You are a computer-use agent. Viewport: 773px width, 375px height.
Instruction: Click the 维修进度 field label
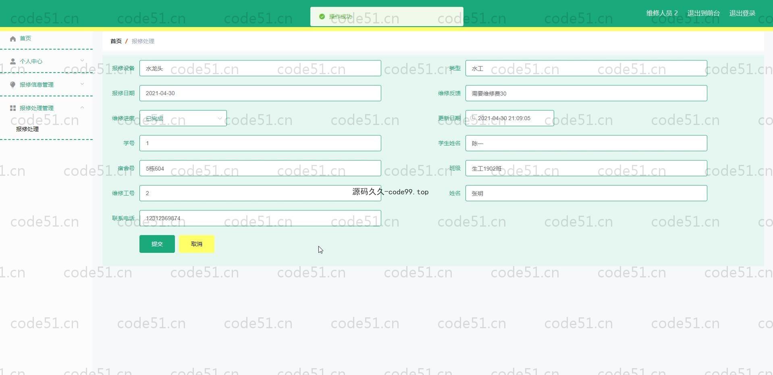click(x=123, y=118)
